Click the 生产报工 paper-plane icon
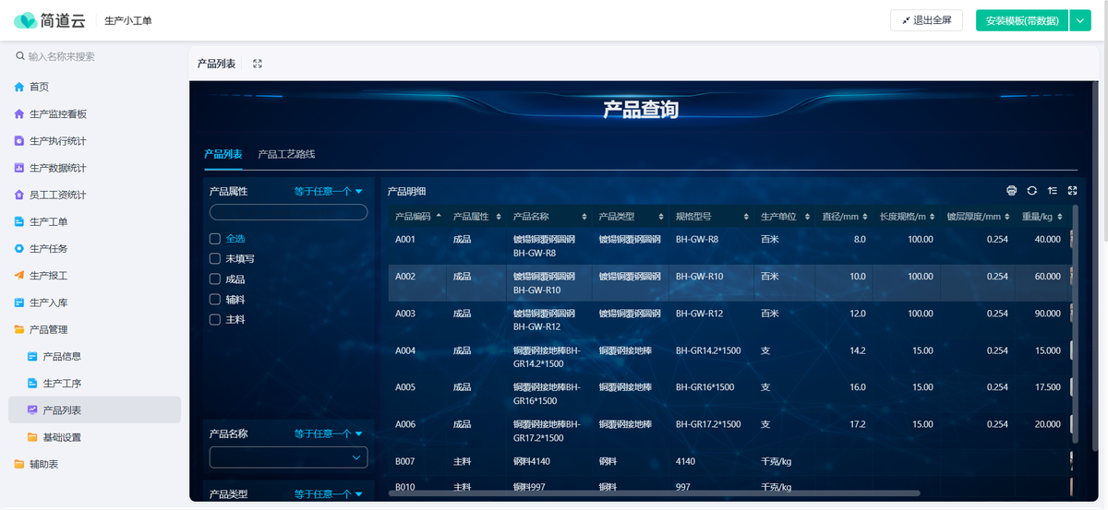 coord(19,276)
